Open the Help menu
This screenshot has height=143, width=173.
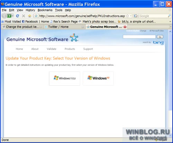coord(68,10)
